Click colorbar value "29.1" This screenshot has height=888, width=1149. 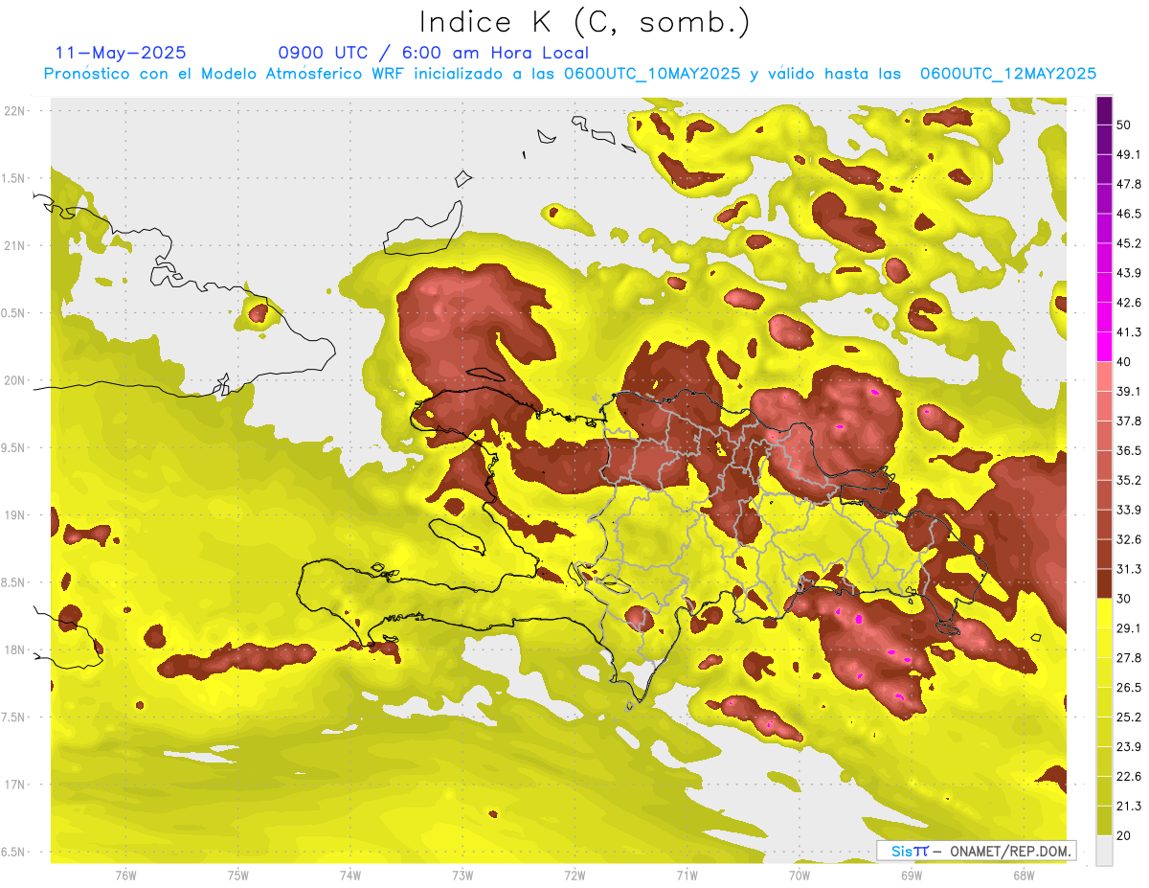pos(1130,627)
